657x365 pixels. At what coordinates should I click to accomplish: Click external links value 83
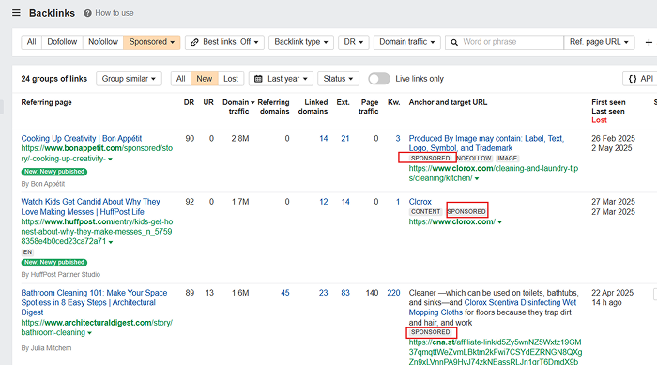(344, 293)
